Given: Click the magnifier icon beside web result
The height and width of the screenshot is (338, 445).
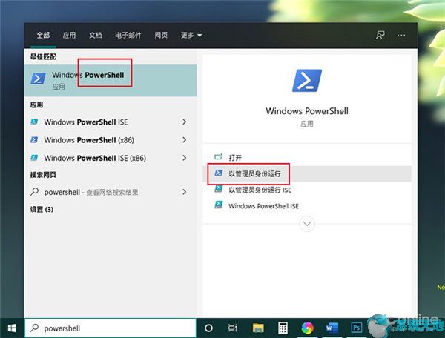Looking at the screenshot, I should (x=34, y=192).
